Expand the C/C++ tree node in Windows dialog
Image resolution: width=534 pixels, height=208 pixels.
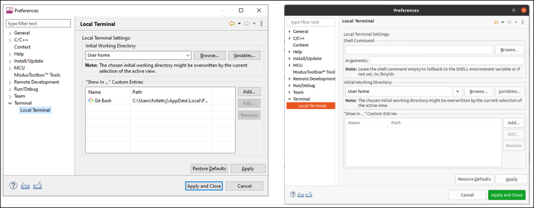[10, 40]
